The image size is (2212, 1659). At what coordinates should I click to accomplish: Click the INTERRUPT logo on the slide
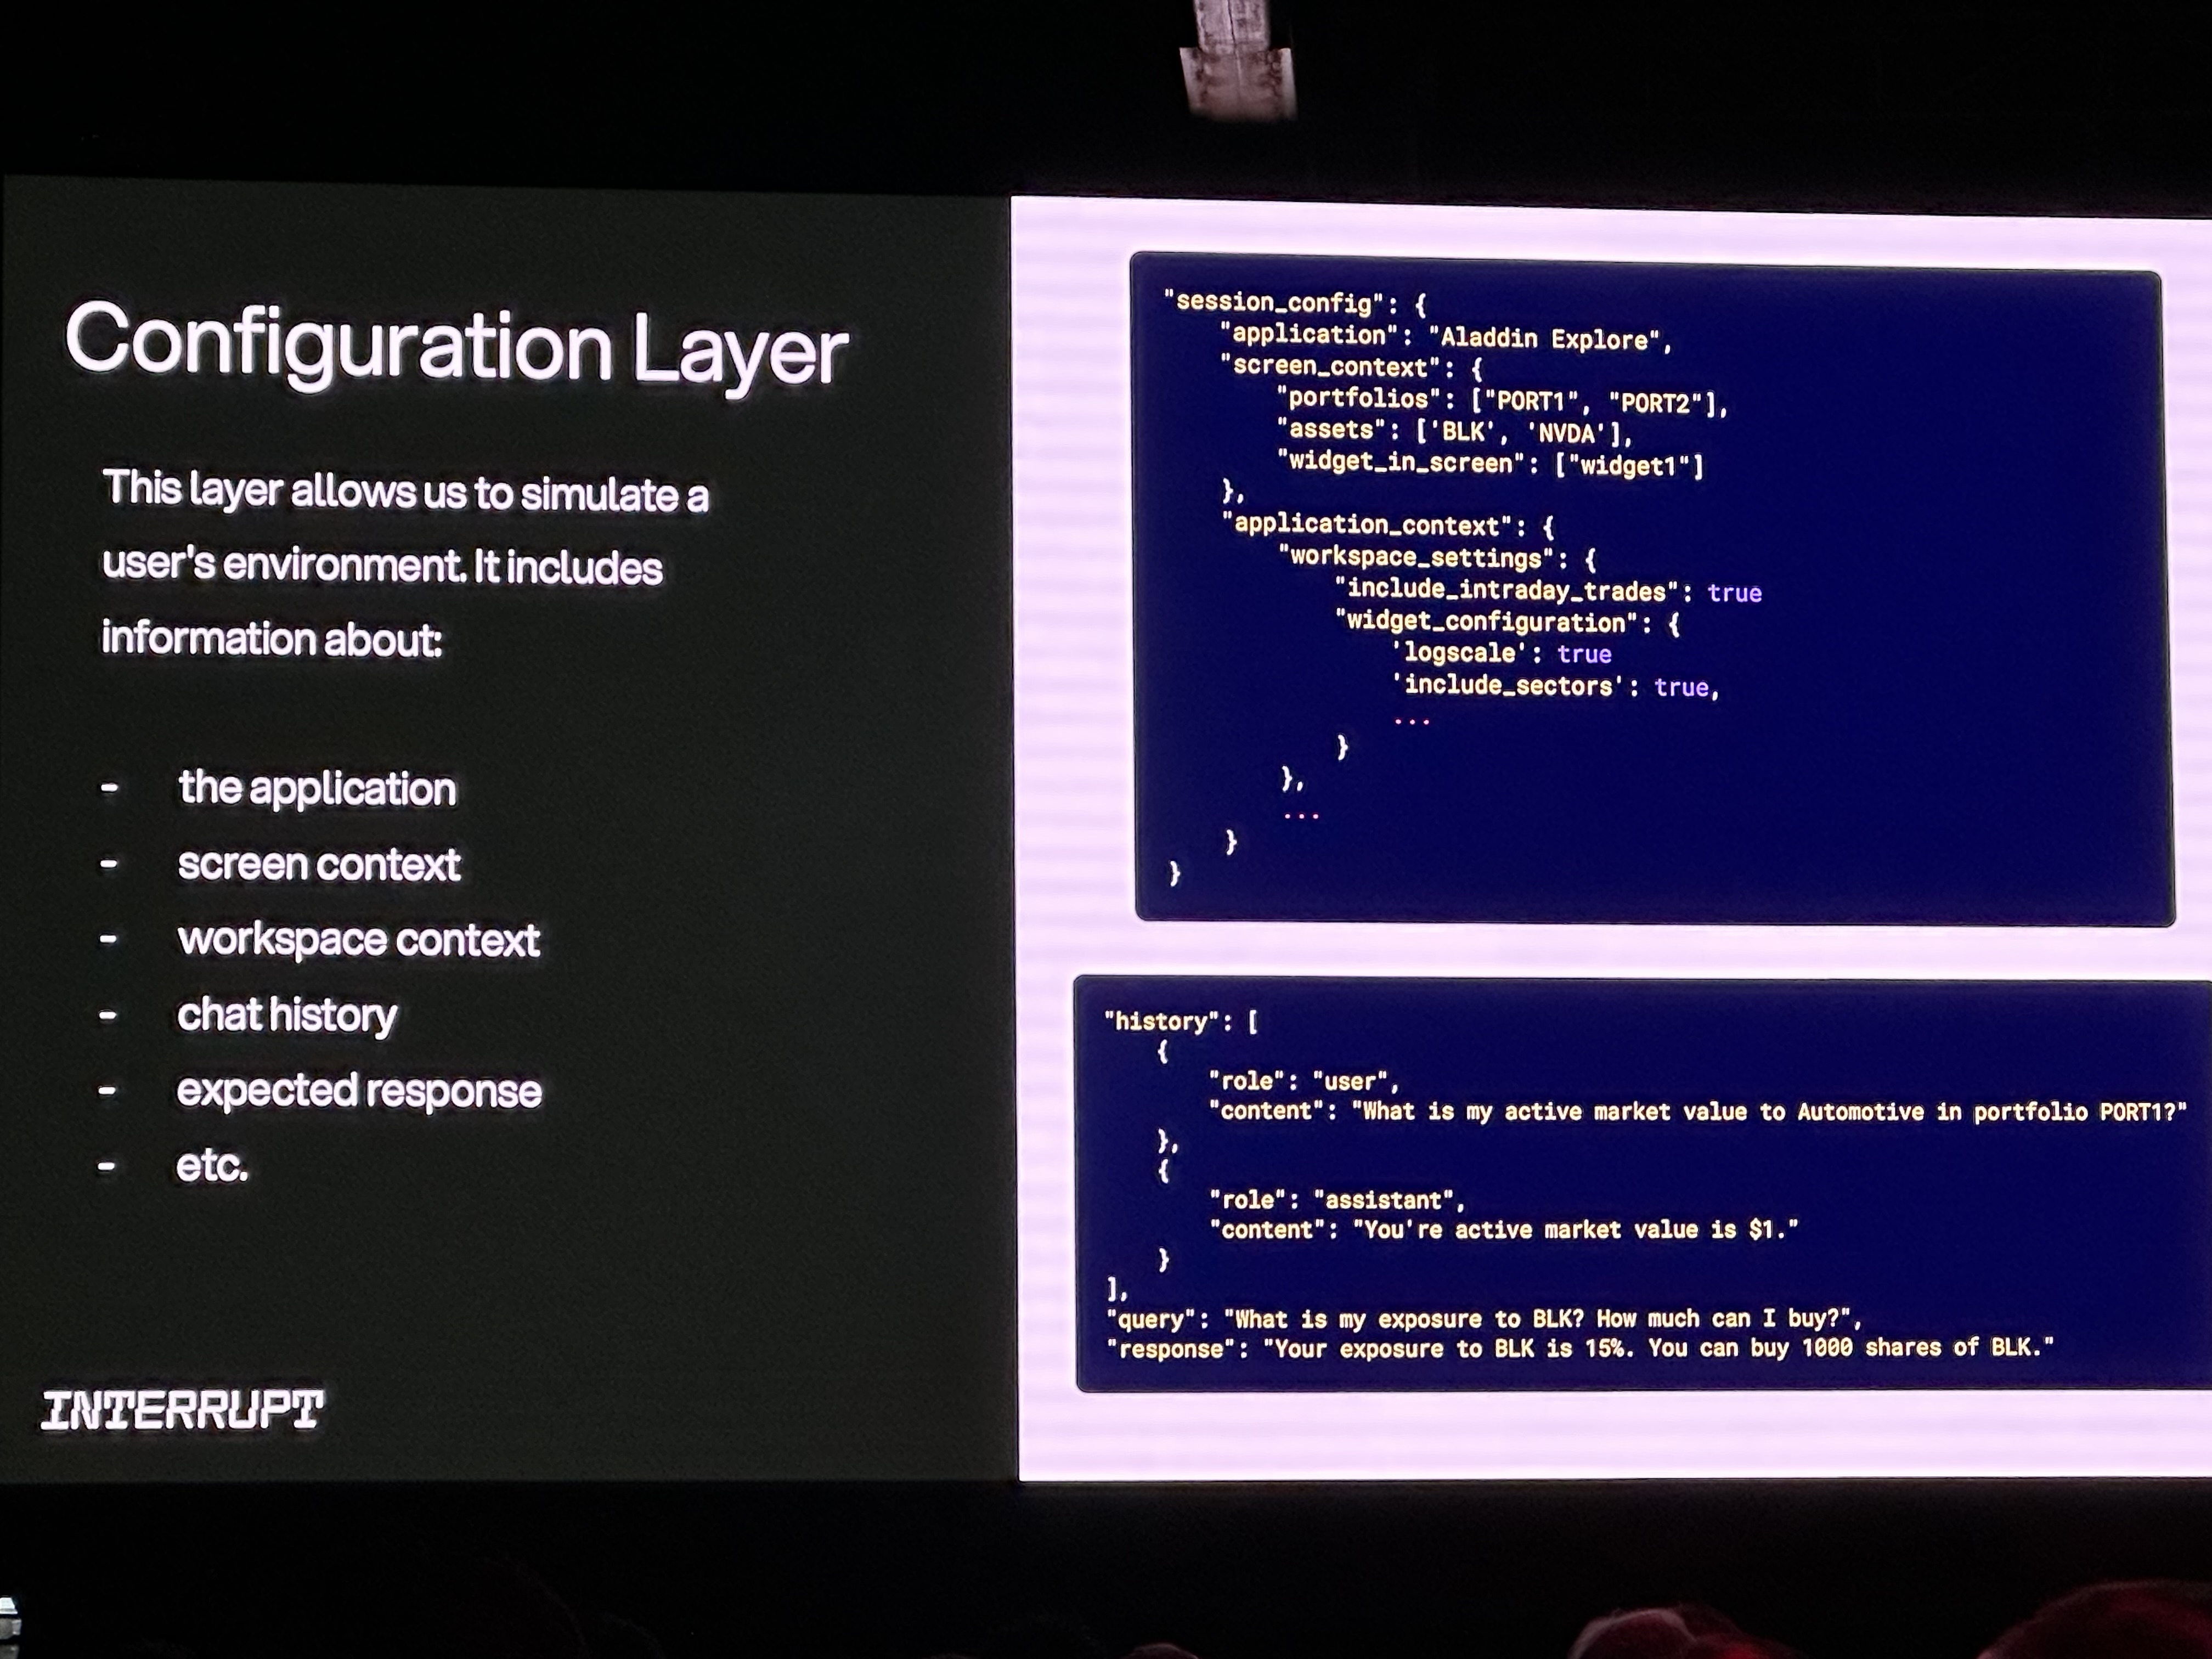(x=182, y=1410)
